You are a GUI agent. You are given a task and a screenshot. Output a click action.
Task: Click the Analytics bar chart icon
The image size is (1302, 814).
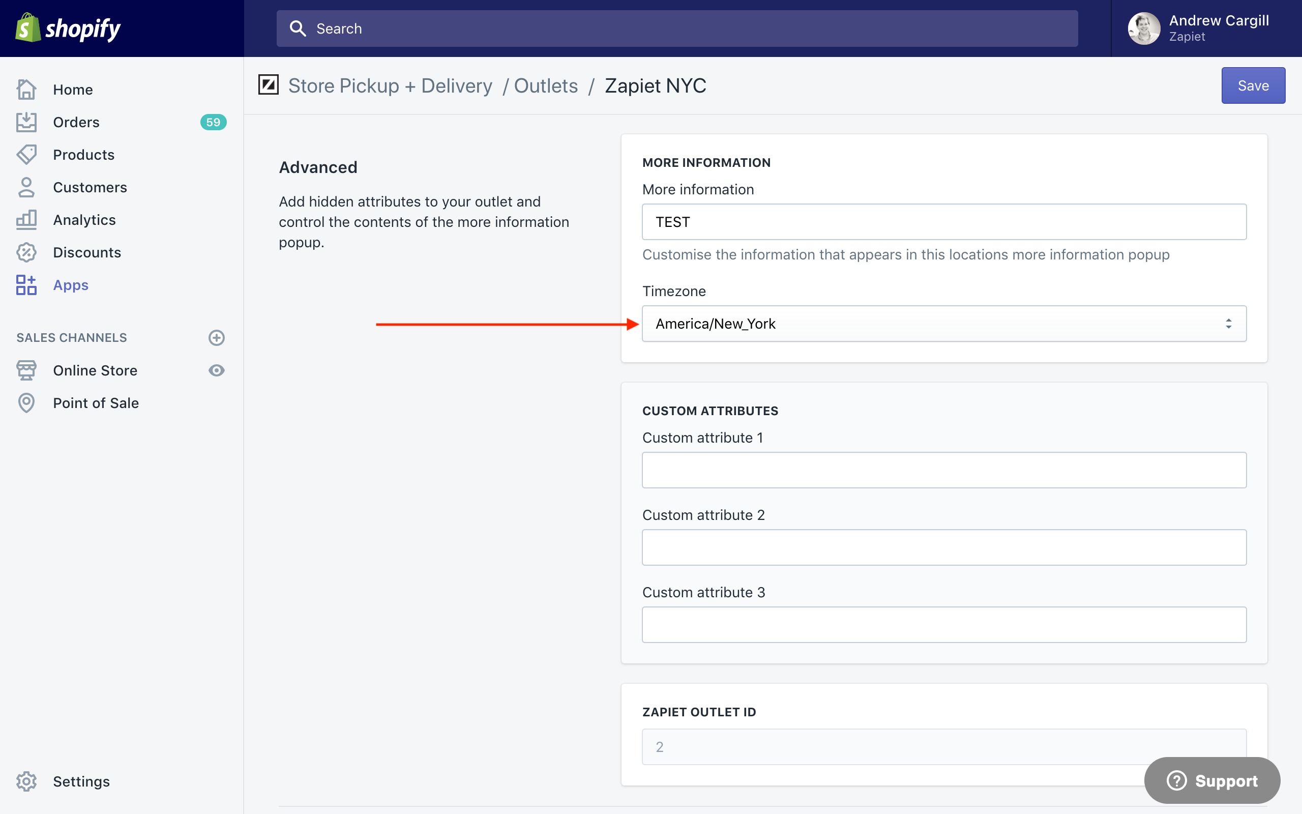[x=26, y=220]
